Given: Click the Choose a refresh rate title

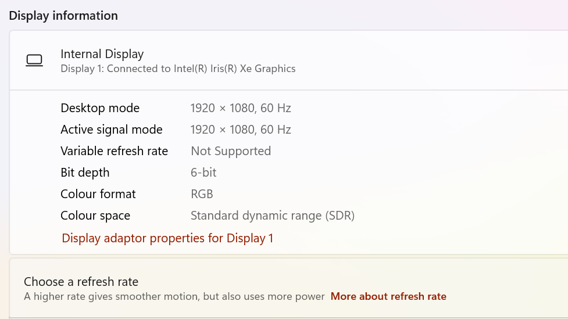Looking at the screenshot, I should pos(81,282).
